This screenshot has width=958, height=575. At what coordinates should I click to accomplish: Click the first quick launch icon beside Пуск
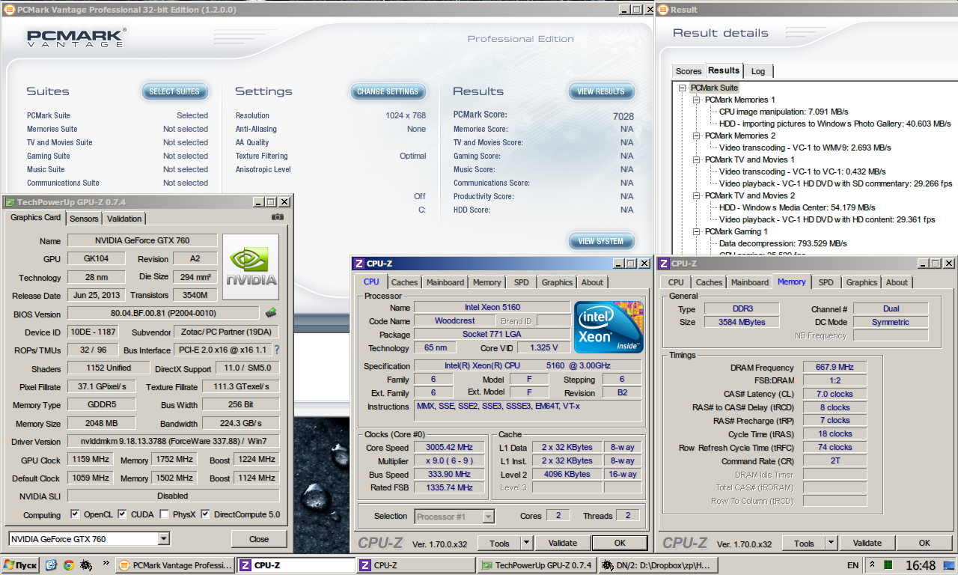pos(51,565)
